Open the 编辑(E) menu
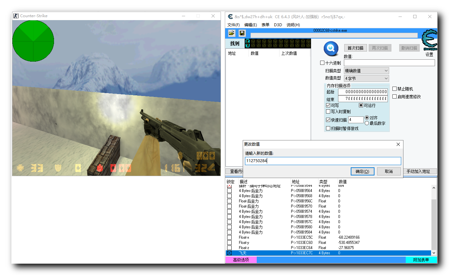449x275 pixels. pos(251,25)
